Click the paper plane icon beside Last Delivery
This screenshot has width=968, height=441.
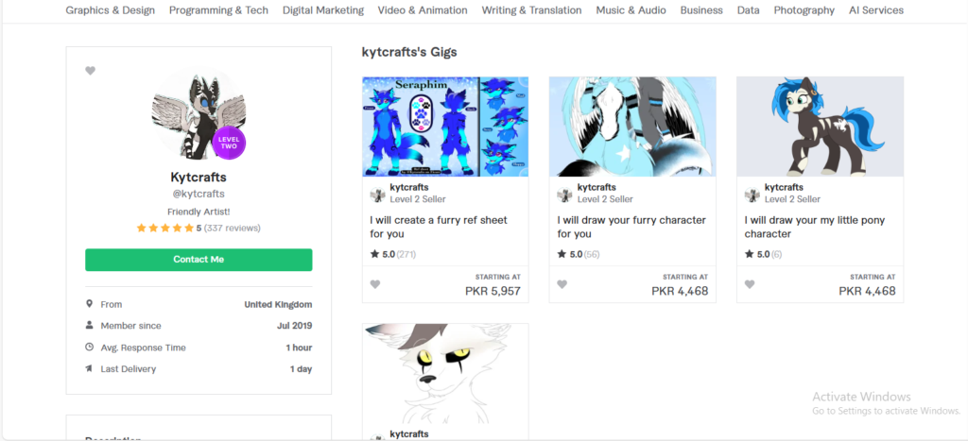pyautogui.click(x=90, y=369)
